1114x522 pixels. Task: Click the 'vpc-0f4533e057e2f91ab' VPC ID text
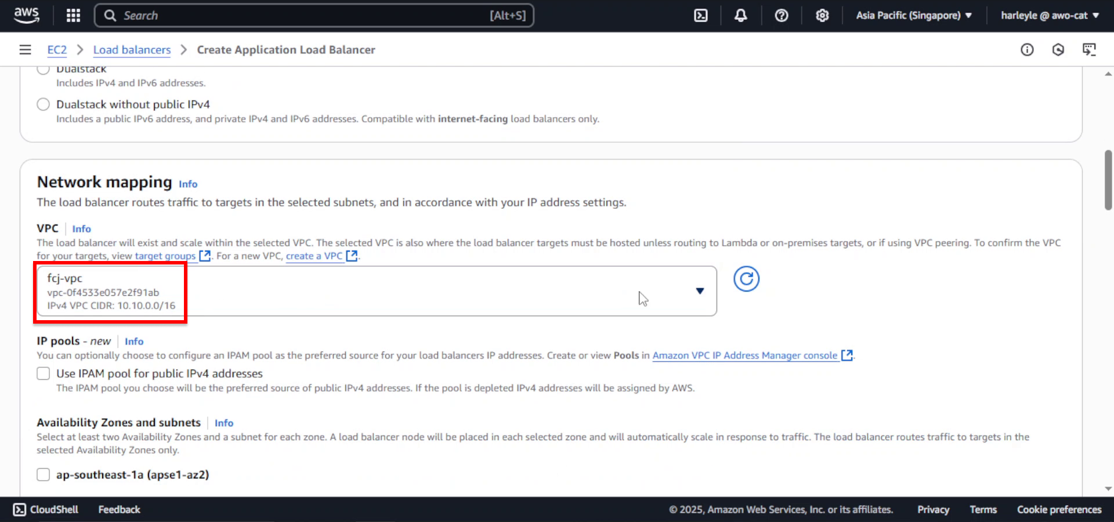tap(103, 292)
